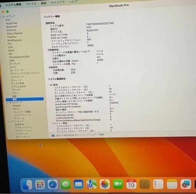The width and height of the screenshot is (196, 194).
Task: Open the 編集 menu
Action: click(x=44, y=3)
